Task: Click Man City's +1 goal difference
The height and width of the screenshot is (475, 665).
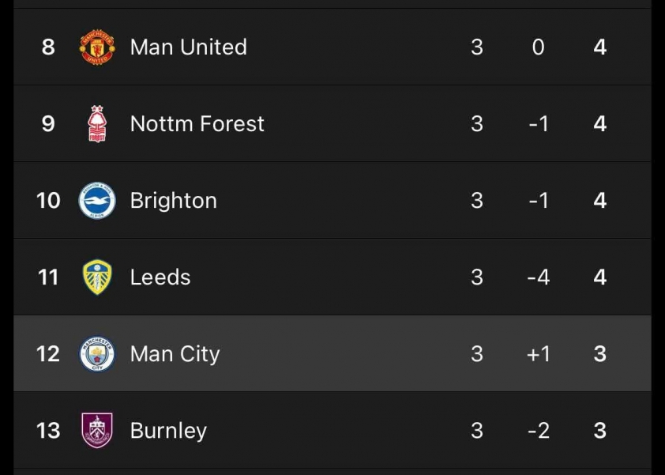Action: point(538,354)
